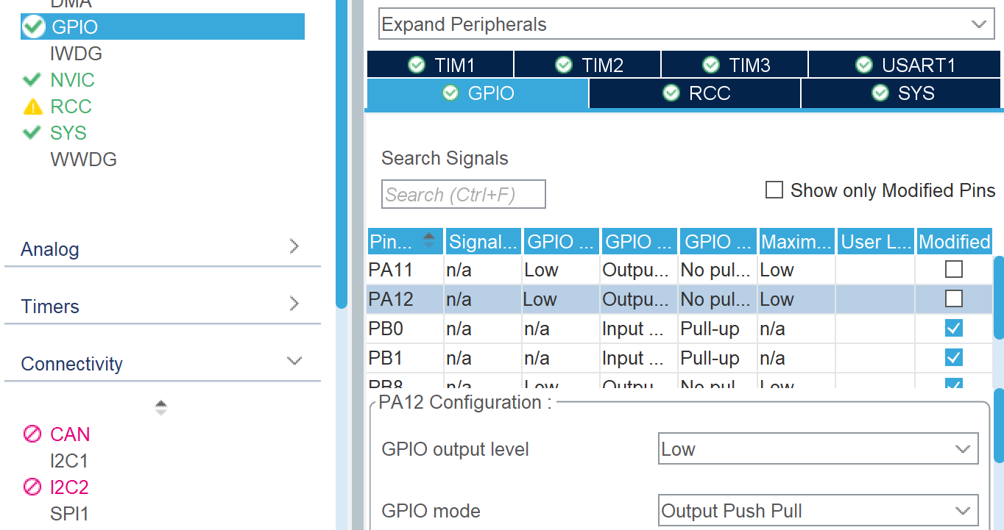Viewport: 1004px width, 530px height.
Task: Click the checkmark circle icon beside GPIO
Action: pyautogui.click(x=34, y=27)
